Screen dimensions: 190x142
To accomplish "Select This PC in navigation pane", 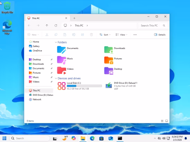I will click(39, 91).
